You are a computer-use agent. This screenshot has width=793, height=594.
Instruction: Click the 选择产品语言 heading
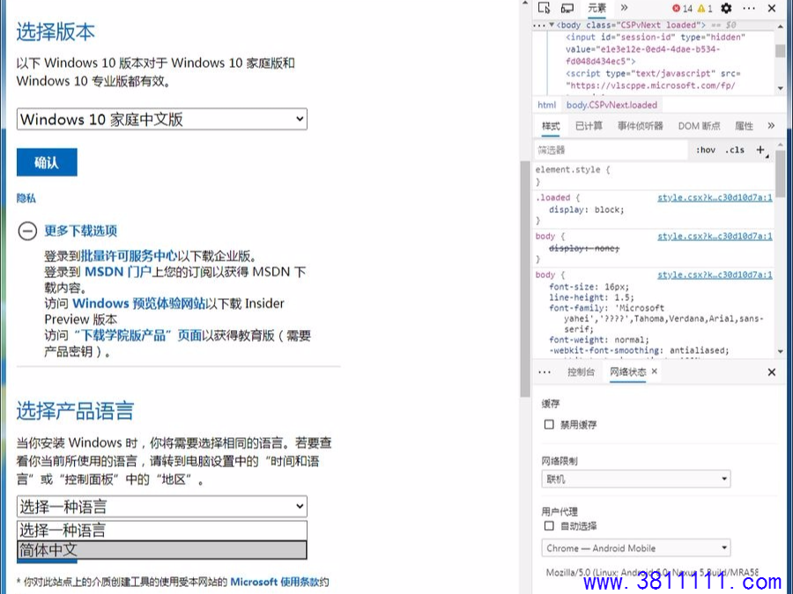tap(76, 411)
